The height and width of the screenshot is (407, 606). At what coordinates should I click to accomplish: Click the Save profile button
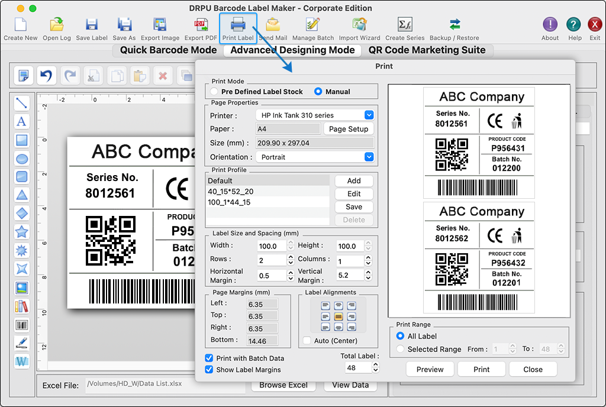(354, 207)
